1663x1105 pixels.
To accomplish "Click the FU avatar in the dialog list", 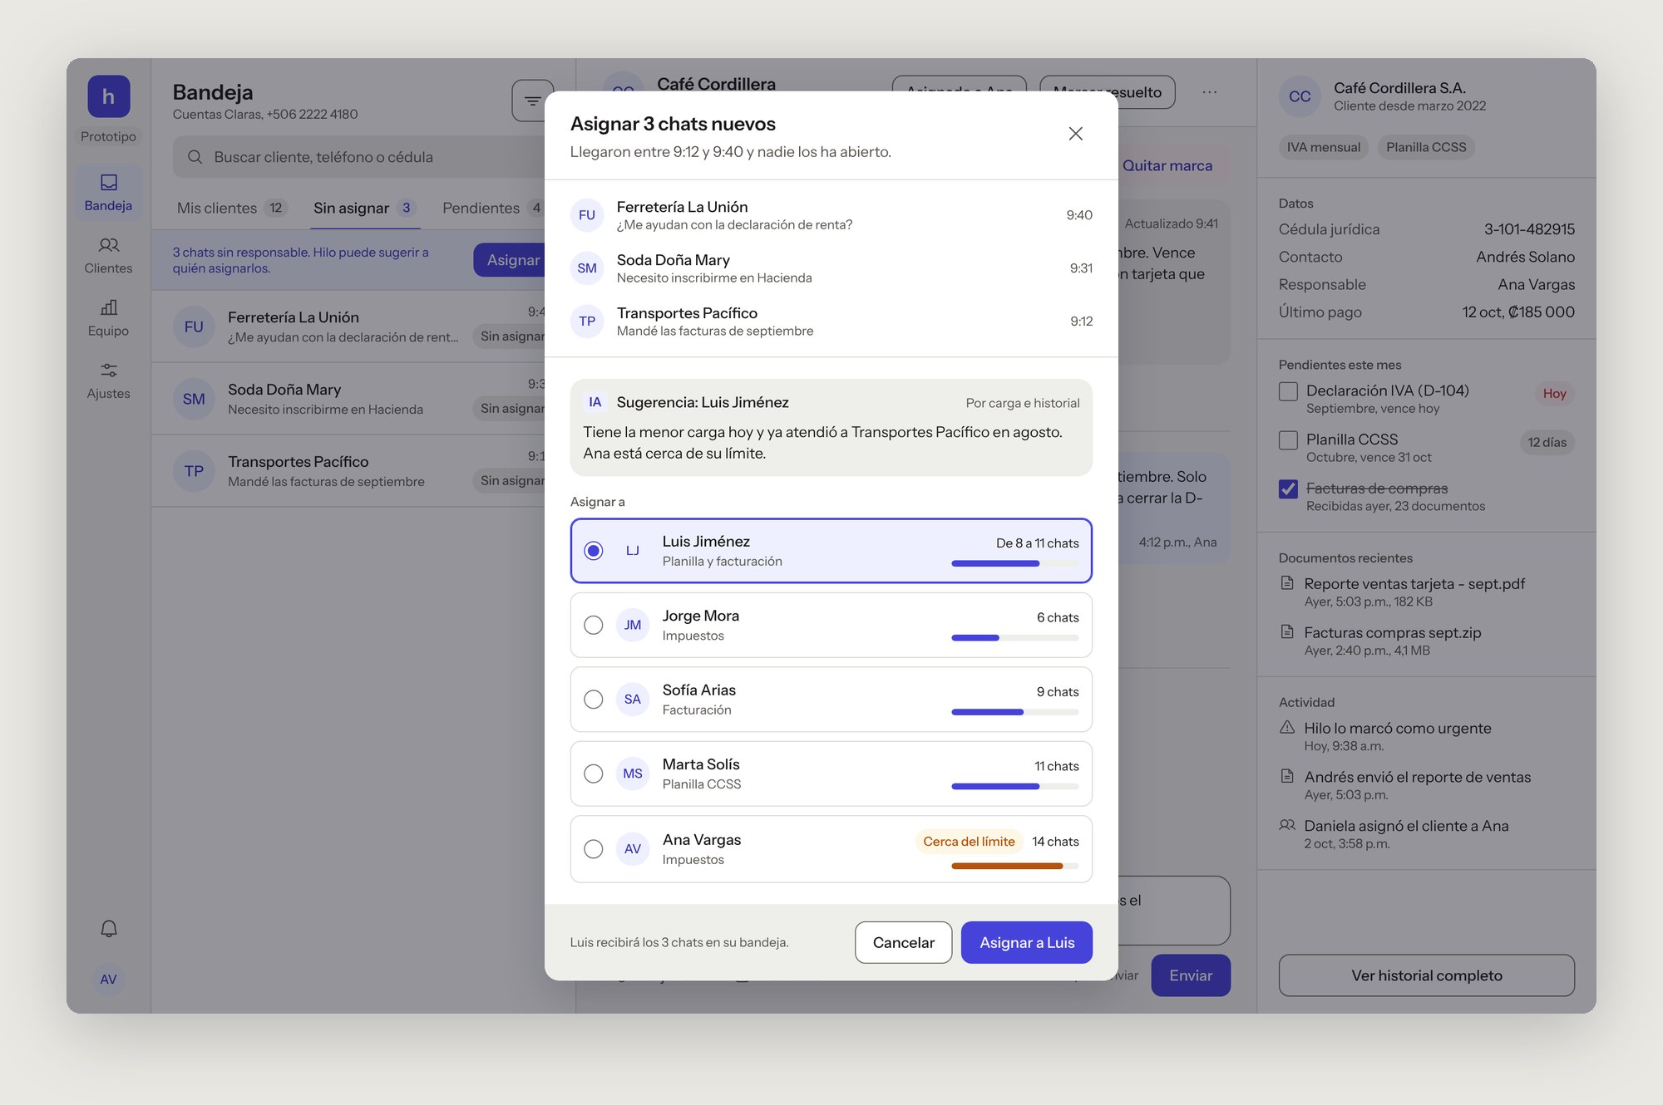I will 587,215.
